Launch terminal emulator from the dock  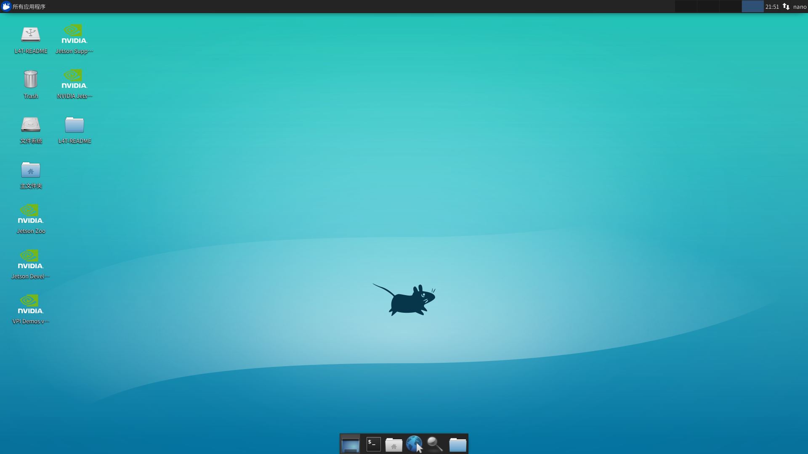[373, 444]
